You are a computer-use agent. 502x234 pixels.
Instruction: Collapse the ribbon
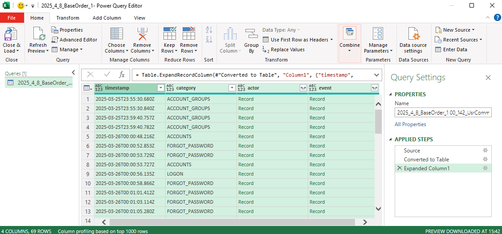[x=488, y=18]
